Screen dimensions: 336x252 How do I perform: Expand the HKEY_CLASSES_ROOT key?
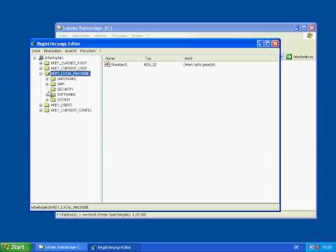click(x=41, y=63)
